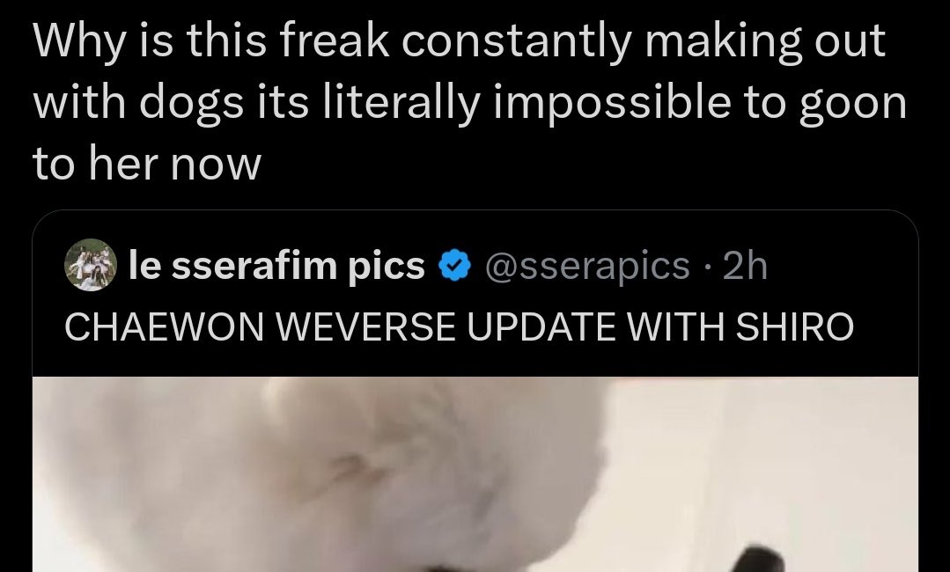
Task: Click the le sserafim pics profile avatar
Action: coord(91,265)
